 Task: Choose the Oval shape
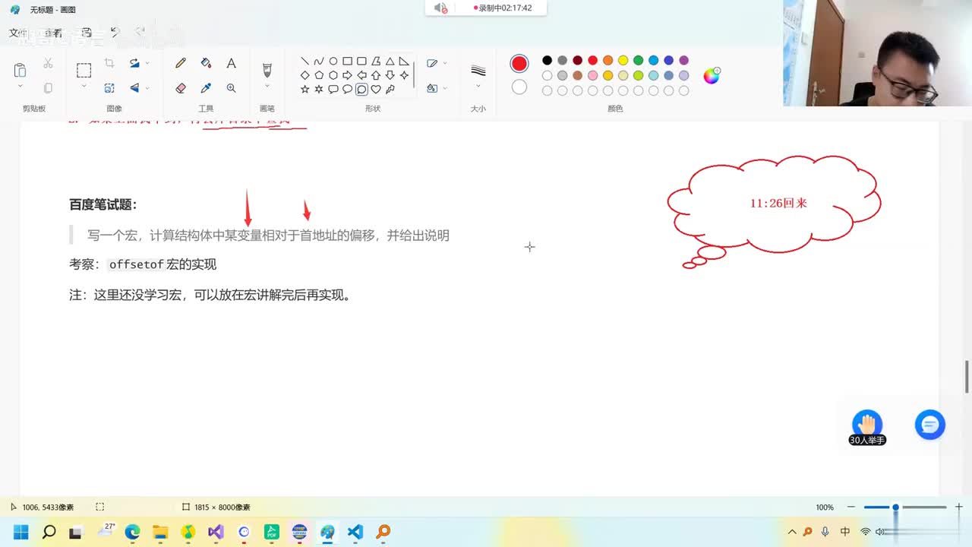(333, 62)
